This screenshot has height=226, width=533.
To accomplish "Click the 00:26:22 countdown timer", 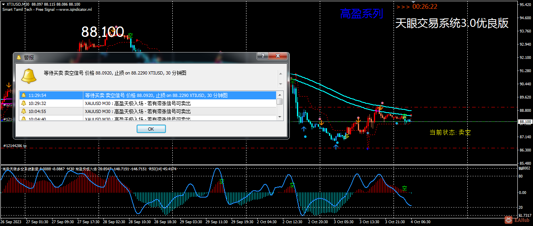I will point(424,6).
